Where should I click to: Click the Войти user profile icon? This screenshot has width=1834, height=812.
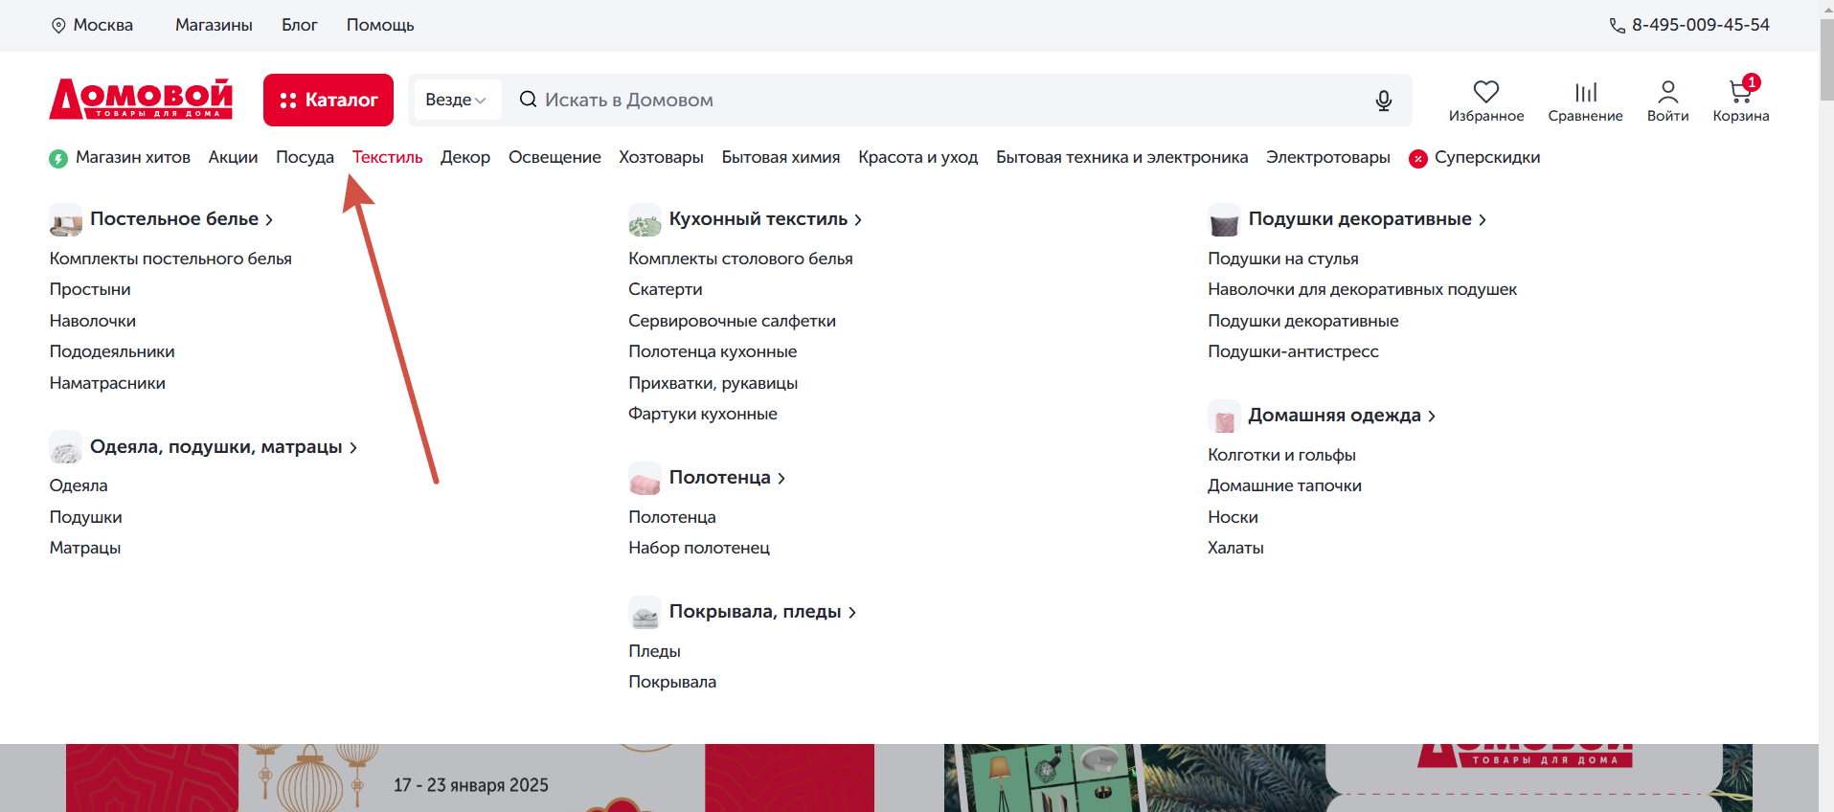(1667, 92)
